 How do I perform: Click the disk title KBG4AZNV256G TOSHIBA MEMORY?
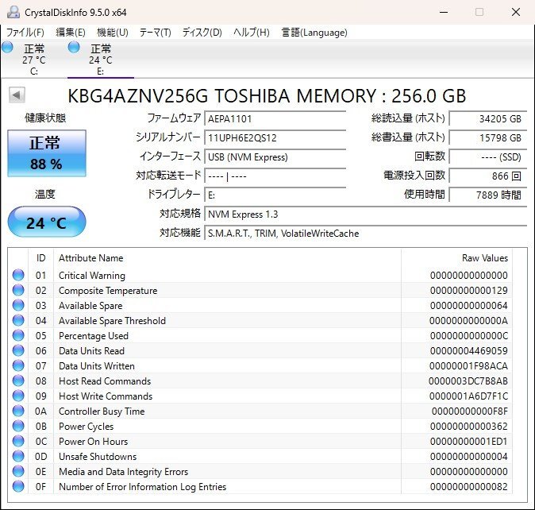267,95
